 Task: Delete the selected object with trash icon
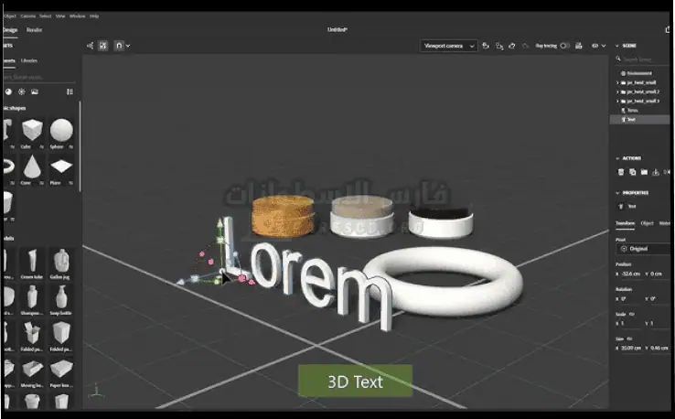coord(621,171)
